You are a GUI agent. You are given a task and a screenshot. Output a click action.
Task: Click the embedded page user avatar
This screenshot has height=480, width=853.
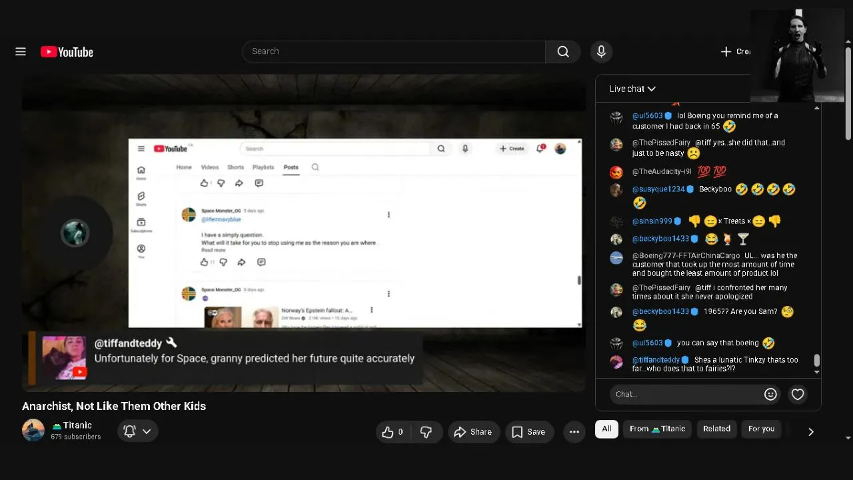click(x=560, y=149)
